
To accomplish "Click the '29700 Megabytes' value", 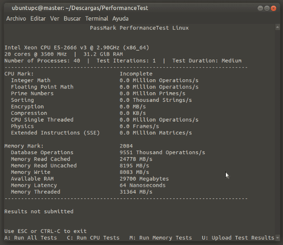I will coord(144,179).
